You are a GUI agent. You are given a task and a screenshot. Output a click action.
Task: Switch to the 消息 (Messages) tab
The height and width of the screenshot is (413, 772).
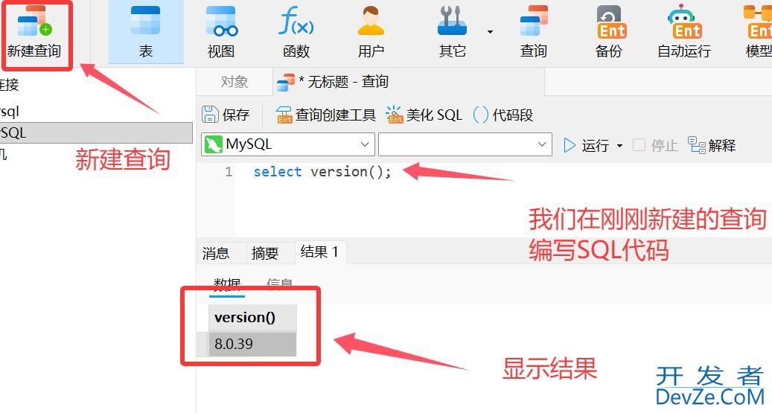(x=216, y=253)
